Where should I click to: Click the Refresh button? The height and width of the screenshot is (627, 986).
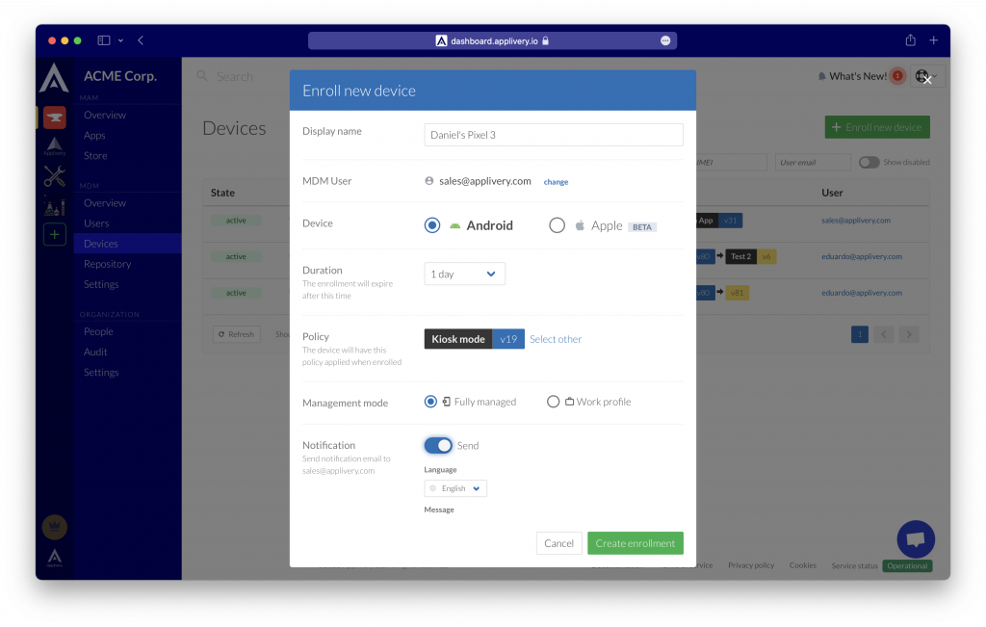coord(237,334)
